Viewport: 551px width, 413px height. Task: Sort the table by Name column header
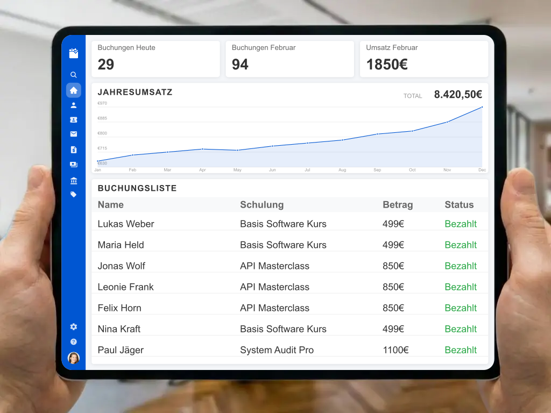pyautogui.click(x=111, y=205)
